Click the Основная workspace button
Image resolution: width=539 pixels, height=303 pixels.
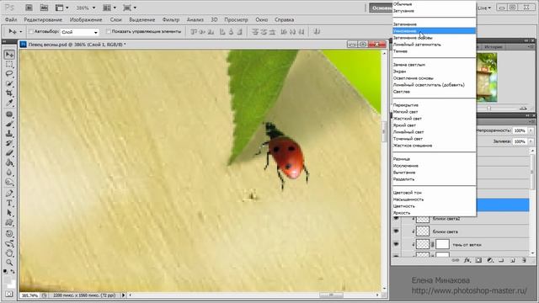tap(381, 8)
